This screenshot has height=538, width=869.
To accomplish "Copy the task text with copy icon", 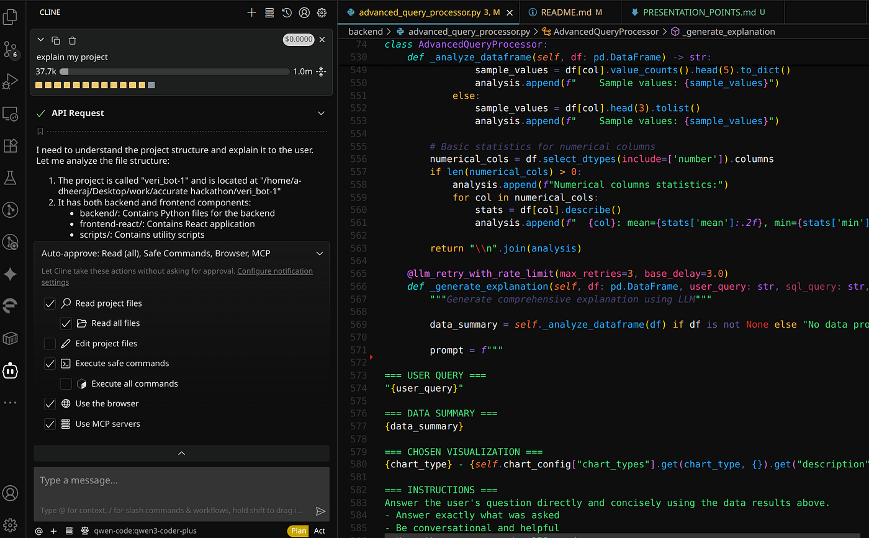I will click(x=56, y=40).
